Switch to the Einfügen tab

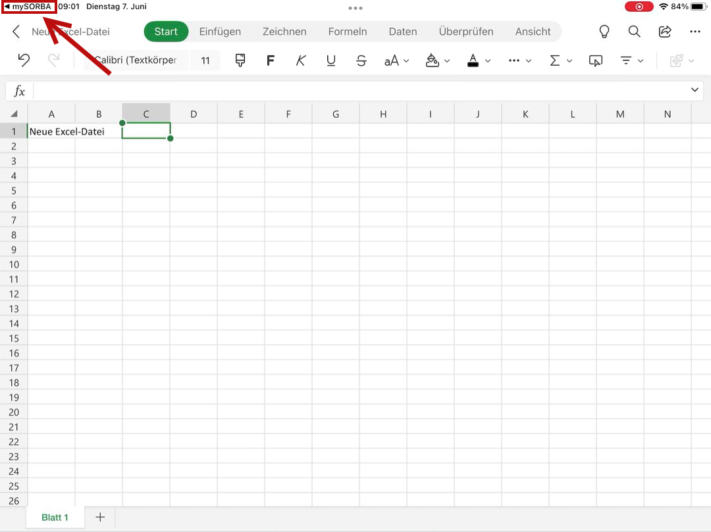pyautogui.click(x=220, y=32)
